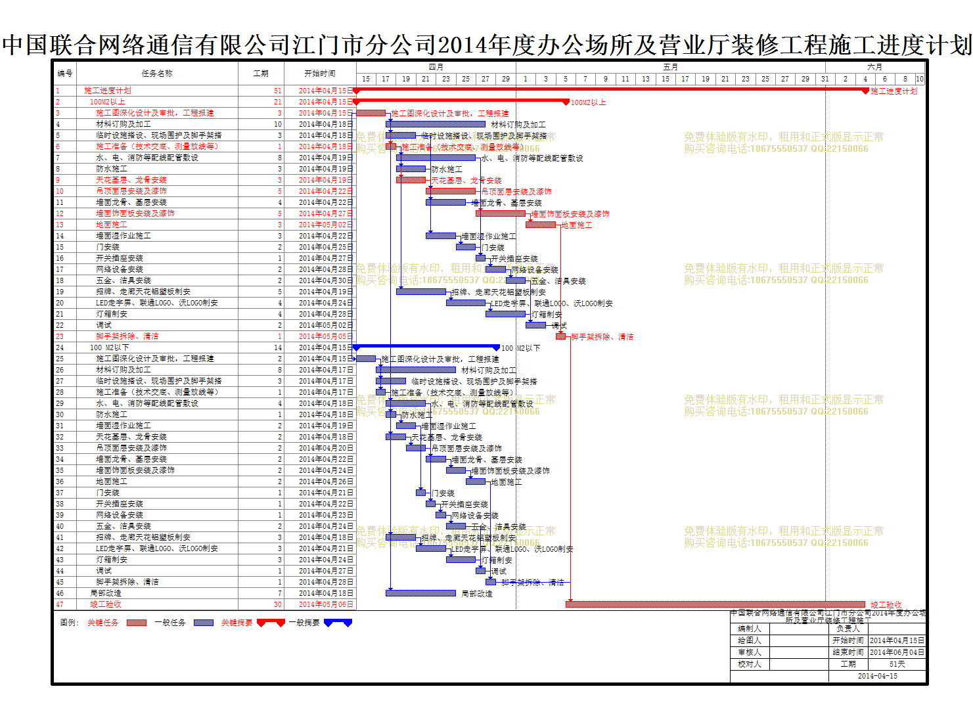Click row 4's blue 材料订购及加工 Gantt bar
Viewport: 973px width, 716px height.
[436, 124]
